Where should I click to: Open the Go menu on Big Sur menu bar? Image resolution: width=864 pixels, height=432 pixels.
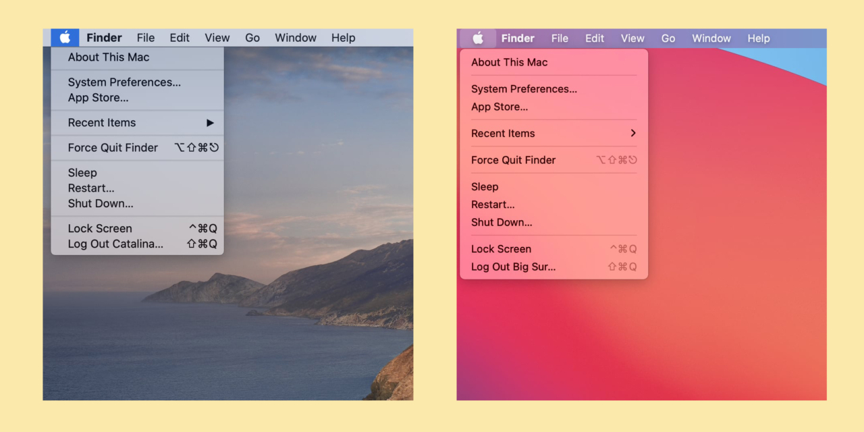[668, 38]
